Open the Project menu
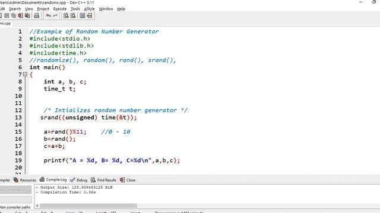Screen dimensions: 380x213 tap(43, 9)
